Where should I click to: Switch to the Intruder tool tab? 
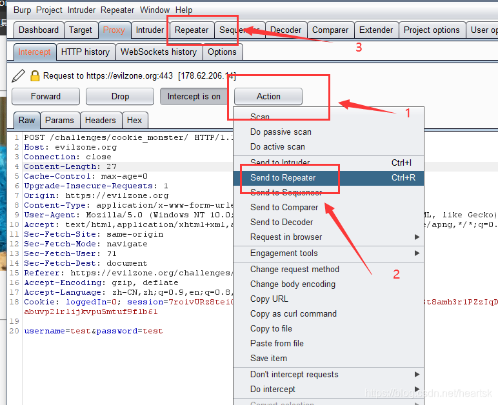click(150, 30)
